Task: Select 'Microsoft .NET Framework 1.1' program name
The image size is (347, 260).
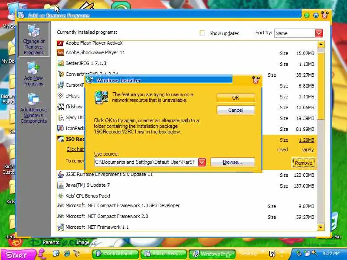Action: pyautogui.click(x=97, y=227)
